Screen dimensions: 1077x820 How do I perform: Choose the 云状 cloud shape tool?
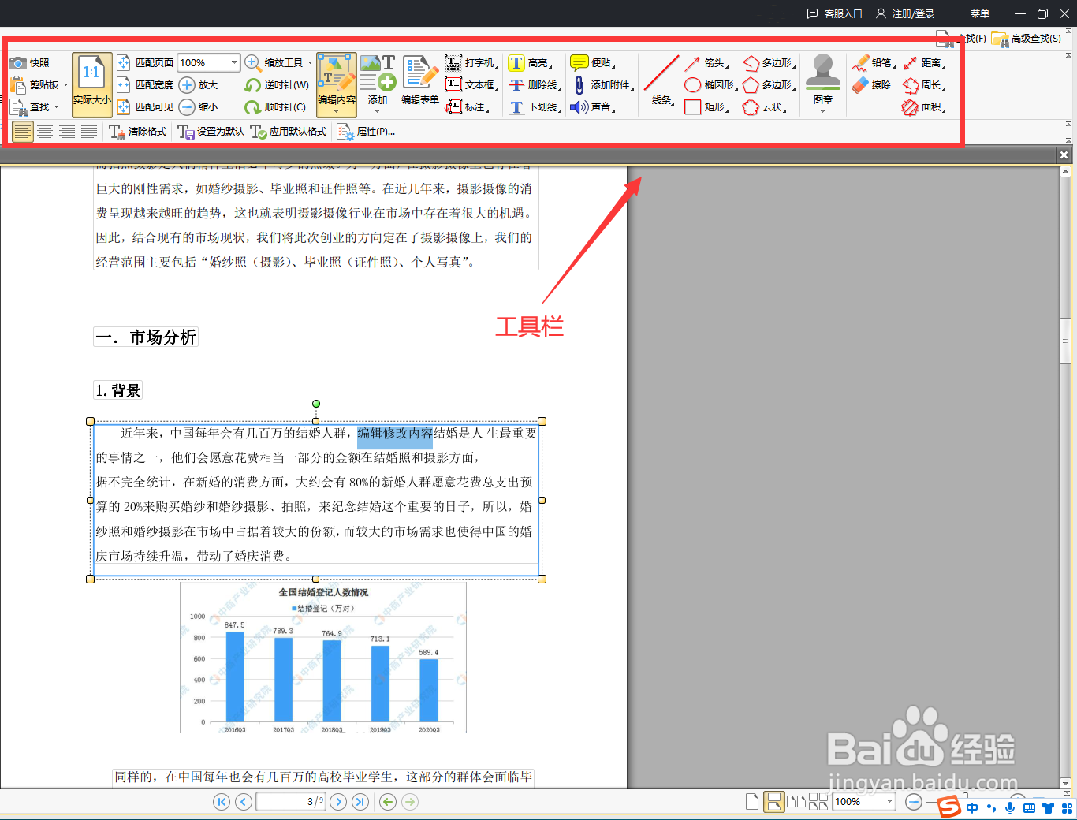[760, 107]
